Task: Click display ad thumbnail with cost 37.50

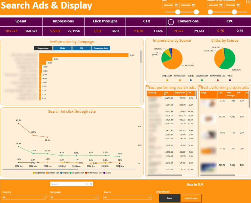Action: coord(208,104)
